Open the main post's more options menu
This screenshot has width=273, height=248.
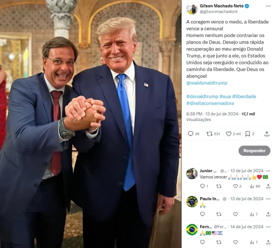(268, 6)
